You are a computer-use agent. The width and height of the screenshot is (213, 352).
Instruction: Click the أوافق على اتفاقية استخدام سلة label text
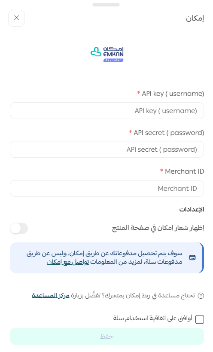coord(152,318)
